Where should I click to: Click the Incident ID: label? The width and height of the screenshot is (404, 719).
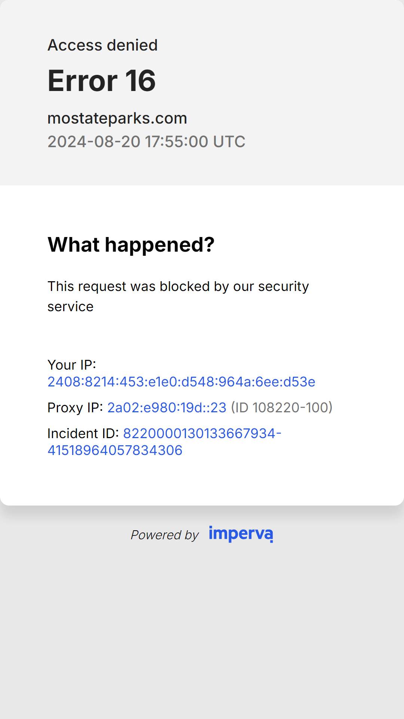[83, 433]
